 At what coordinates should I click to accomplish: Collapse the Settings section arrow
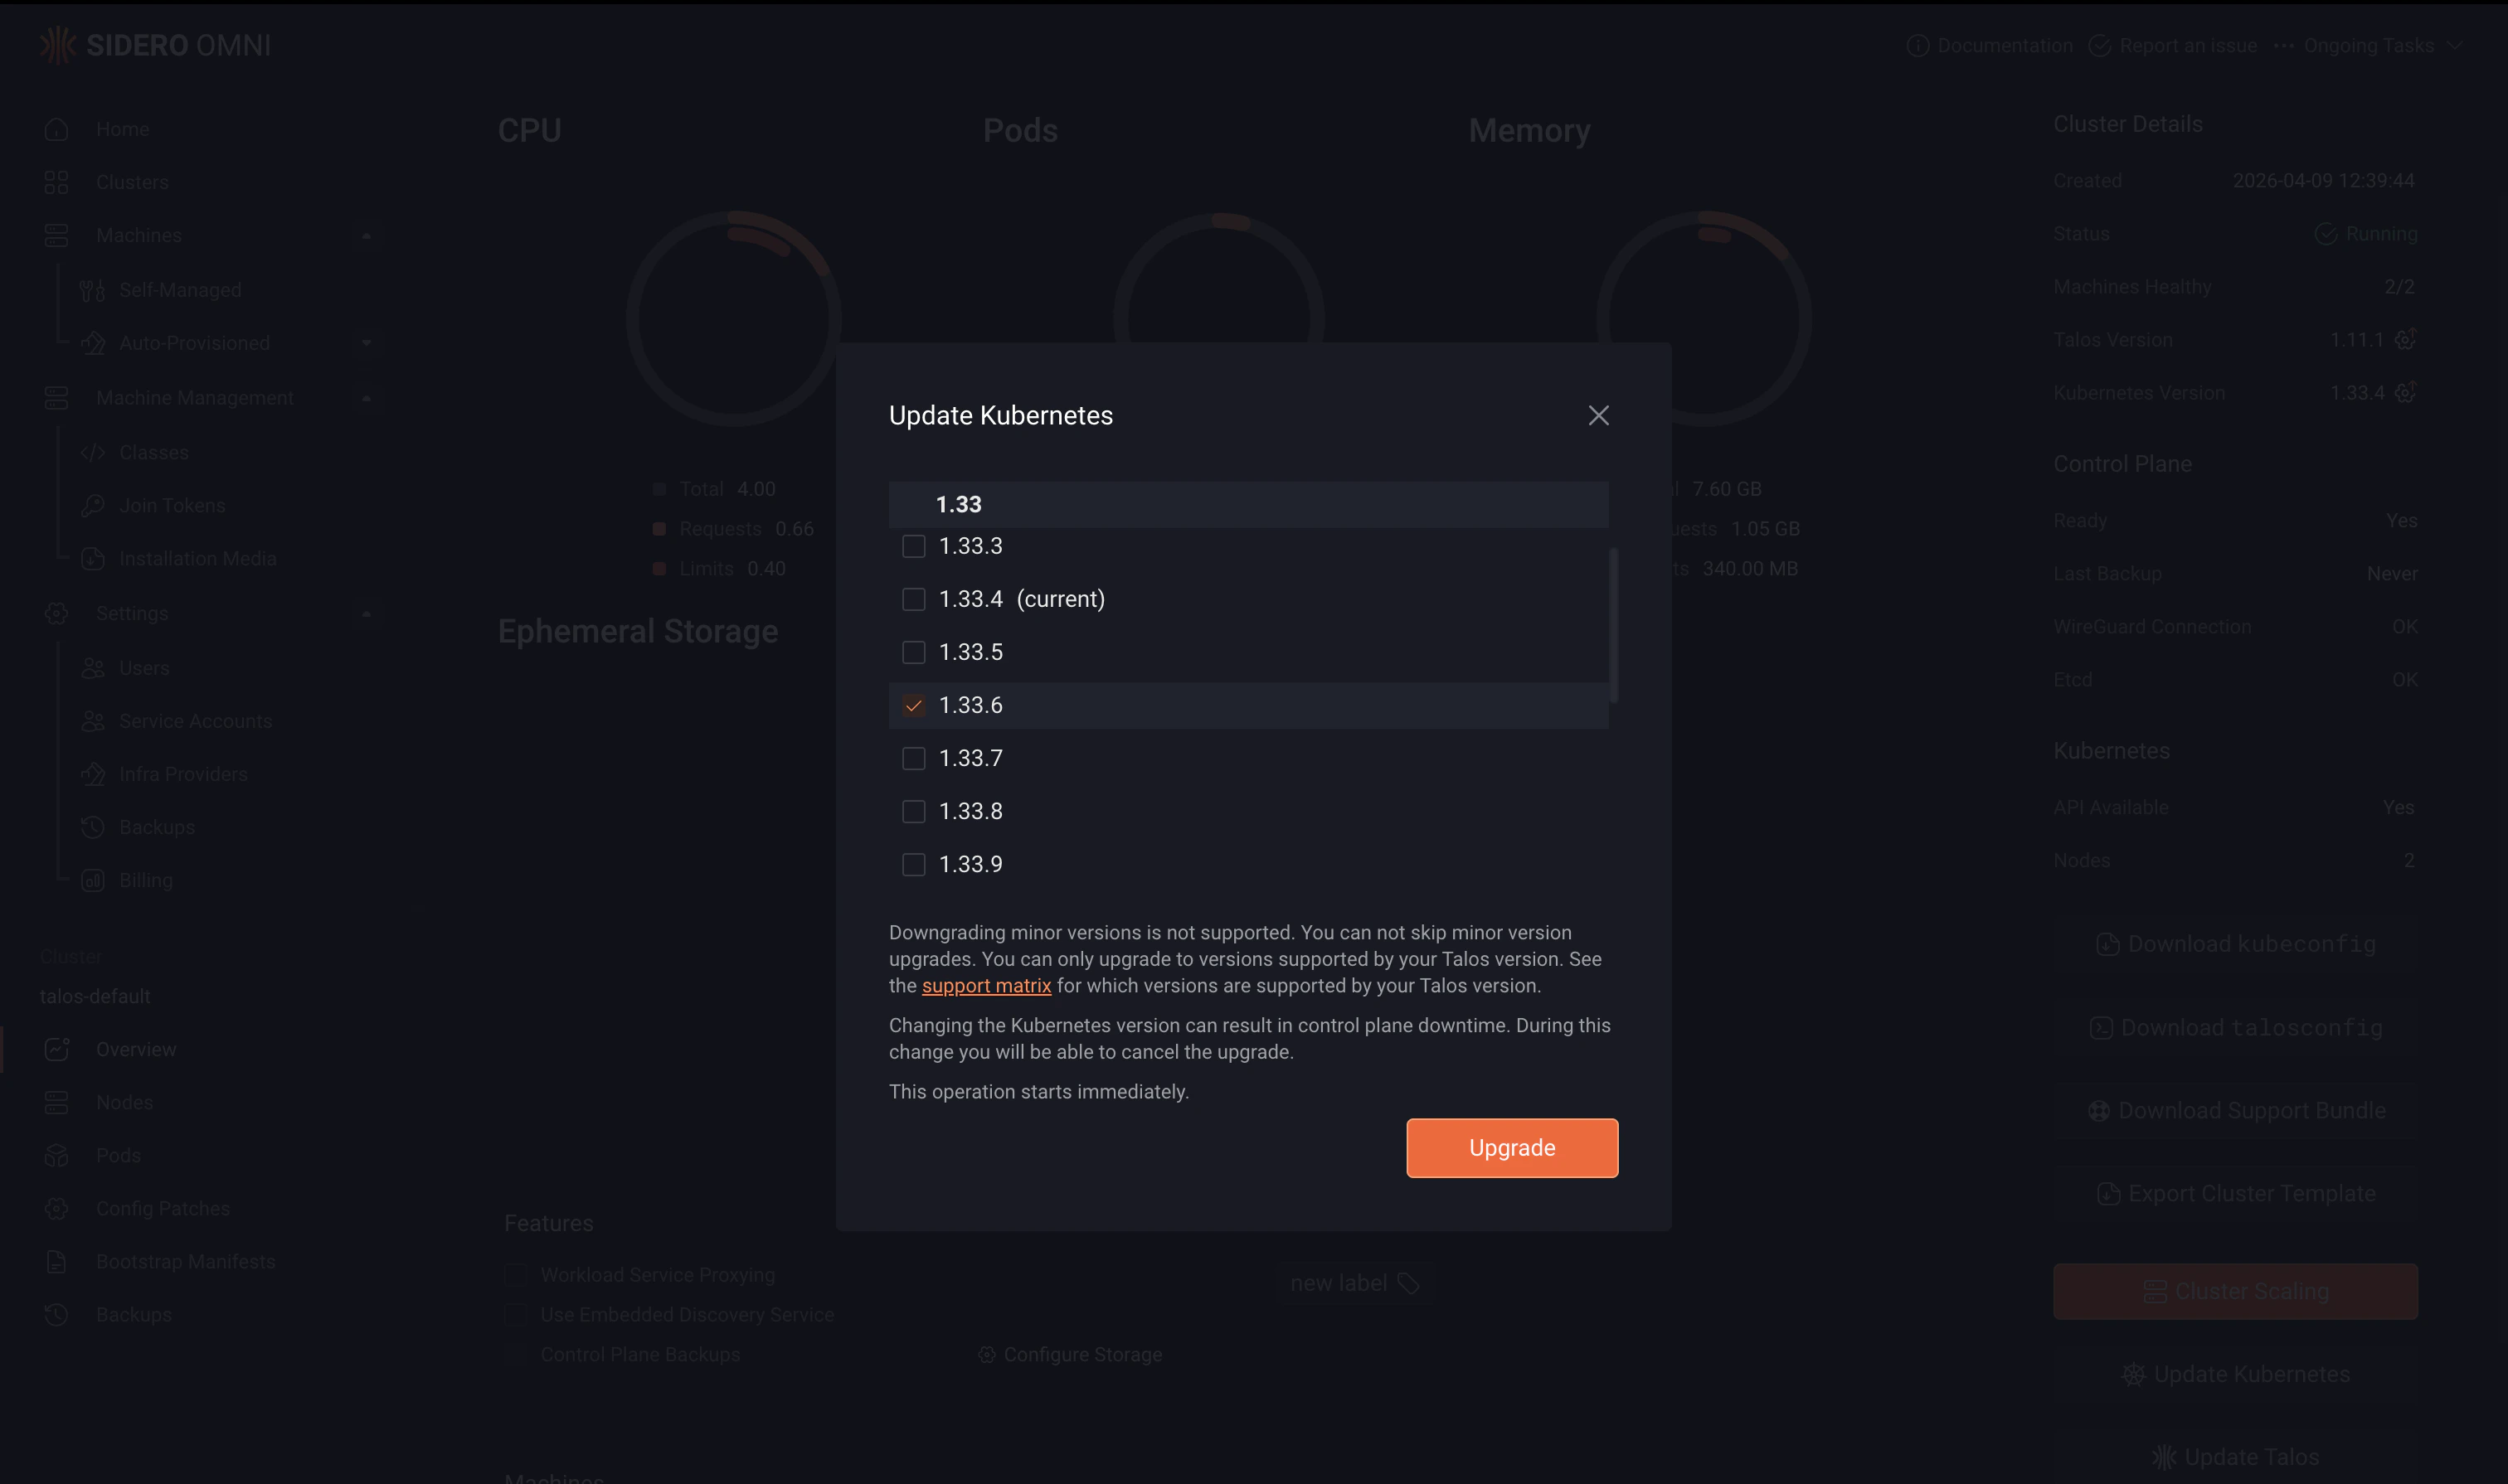point(366,614)
